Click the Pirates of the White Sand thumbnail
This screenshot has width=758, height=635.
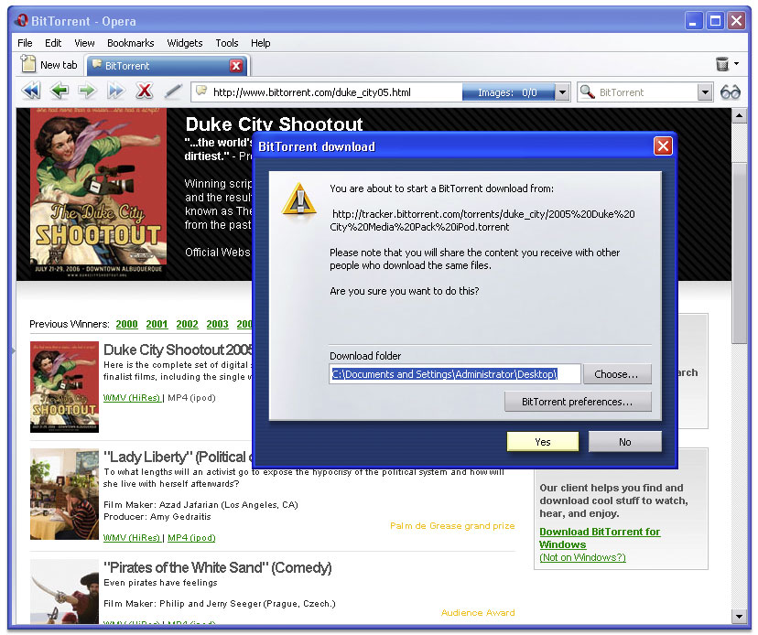(x=64, y=591)
